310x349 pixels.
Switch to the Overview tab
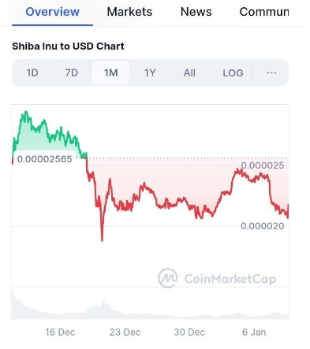[x=52, y=12]
